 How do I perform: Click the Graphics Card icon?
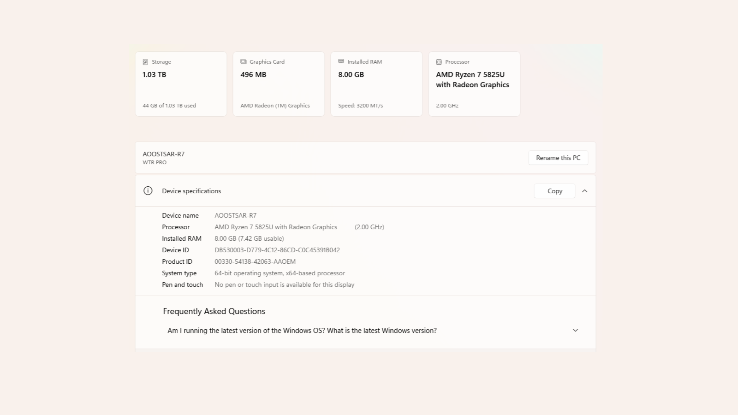tap(243, 62)
